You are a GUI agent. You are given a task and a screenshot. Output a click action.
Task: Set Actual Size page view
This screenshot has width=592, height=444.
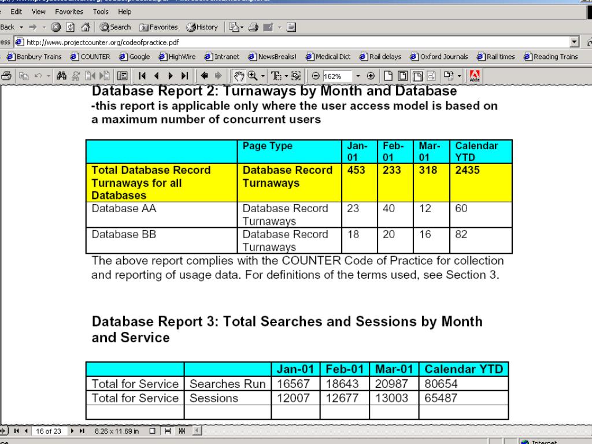coord(388,76)
